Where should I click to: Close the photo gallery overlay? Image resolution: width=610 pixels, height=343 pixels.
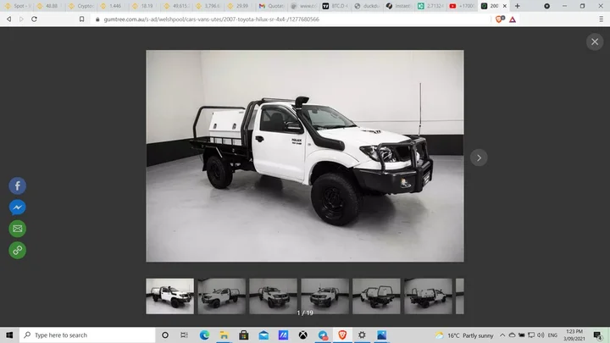coord(594,41)
